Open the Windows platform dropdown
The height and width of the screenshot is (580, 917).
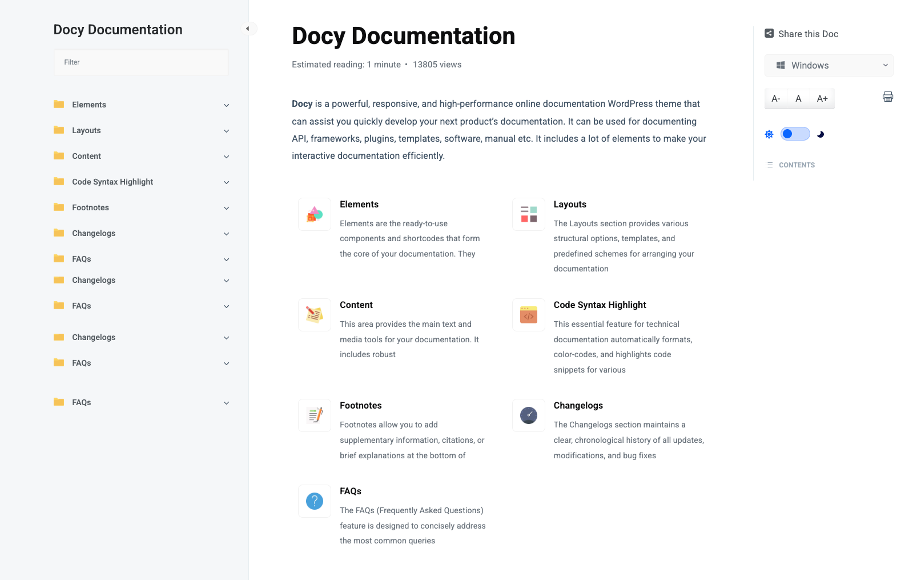coord(829,65)
